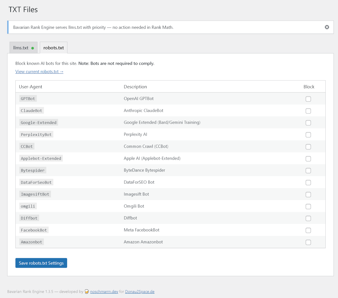Click the beer mug icon in the footer
This screenshot has height=298, width=338.
pos(87,291)
